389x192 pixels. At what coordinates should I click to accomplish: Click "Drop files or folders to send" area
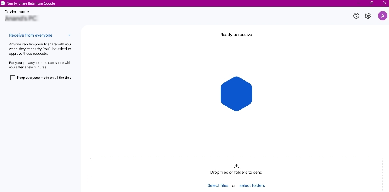click(x=236, y=172)
